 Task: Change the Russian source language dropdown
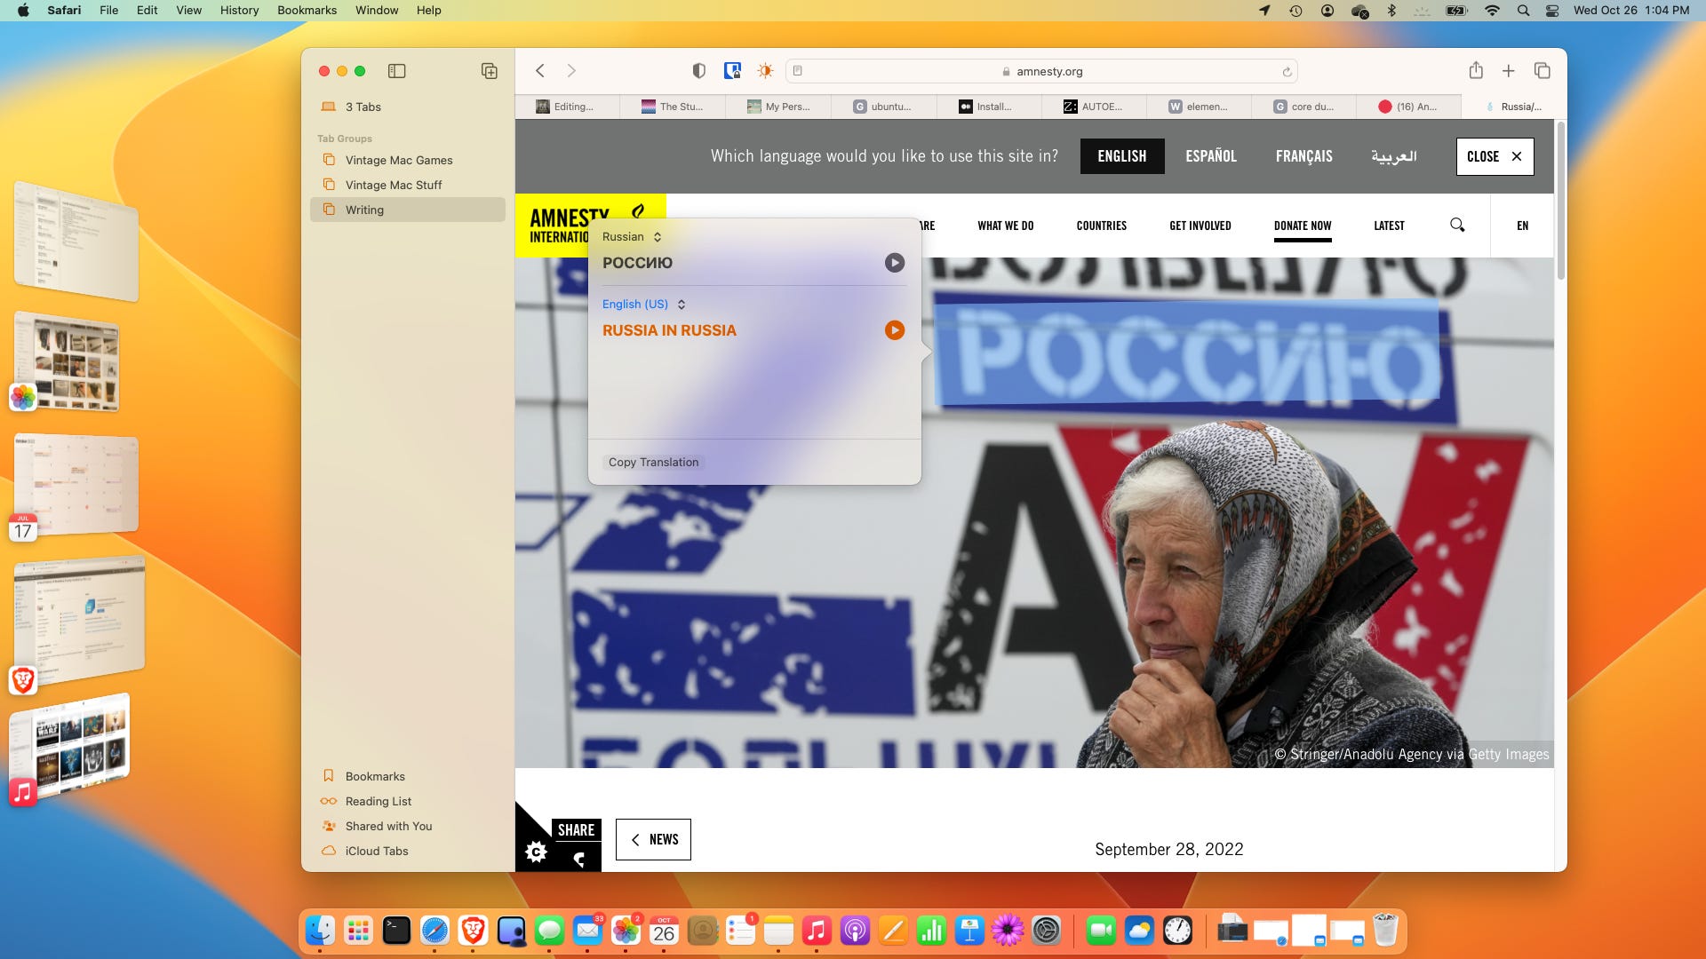click(x=632, y=237)
